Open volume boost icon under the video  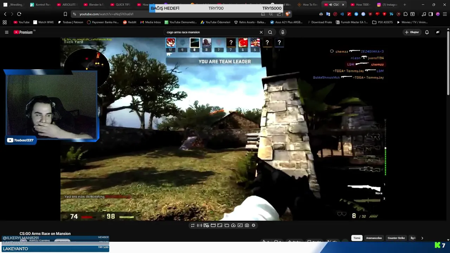[x=199, y=225]
